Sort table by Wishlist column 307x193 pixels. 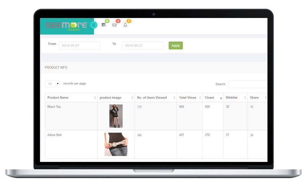234,98
